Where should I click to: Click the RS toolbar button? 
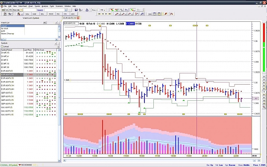tap(11, 10)
